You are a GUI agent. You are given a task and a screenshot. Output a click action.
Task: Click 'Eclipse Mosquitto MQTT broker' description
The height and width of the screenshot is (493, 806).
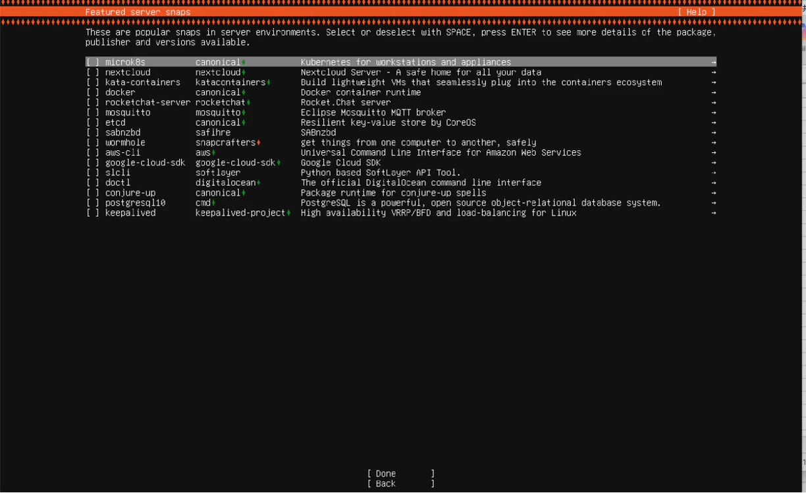tap(373, 113)
